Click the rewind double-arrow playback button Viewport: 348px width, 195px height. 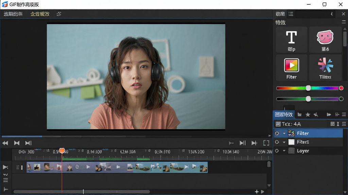(5, 143)
